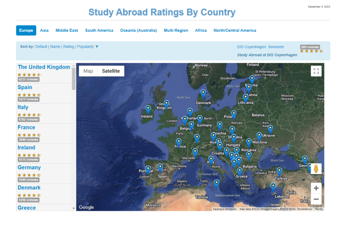Click the 5271 reviews badge
The height and width of the screenshot is (232, 342).
pyautogui.click(x=28, y=99)
